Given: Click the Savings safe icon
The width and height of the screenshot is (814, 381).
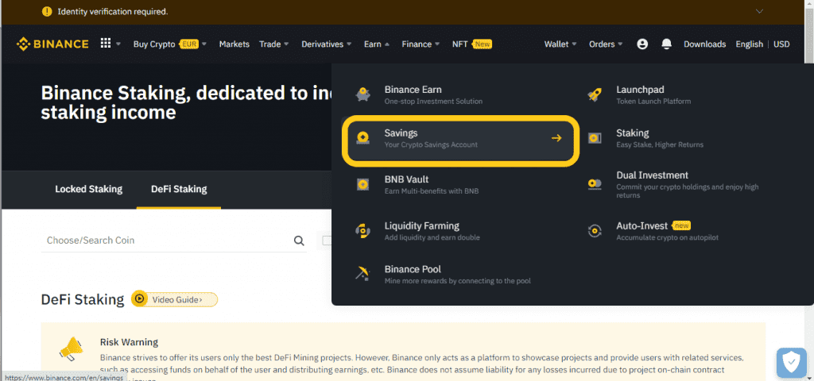Looking at the screenshot, I should click(x=362, y=138).
